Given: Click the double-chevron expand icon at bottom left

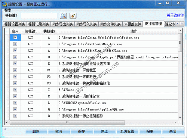Looking at the screenshot, I should 5,129.
